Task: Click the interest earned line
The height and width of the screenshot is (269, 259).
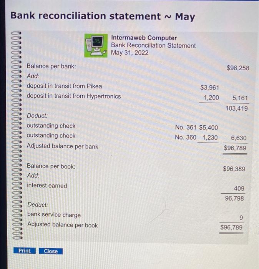Action: click(47, 186)
